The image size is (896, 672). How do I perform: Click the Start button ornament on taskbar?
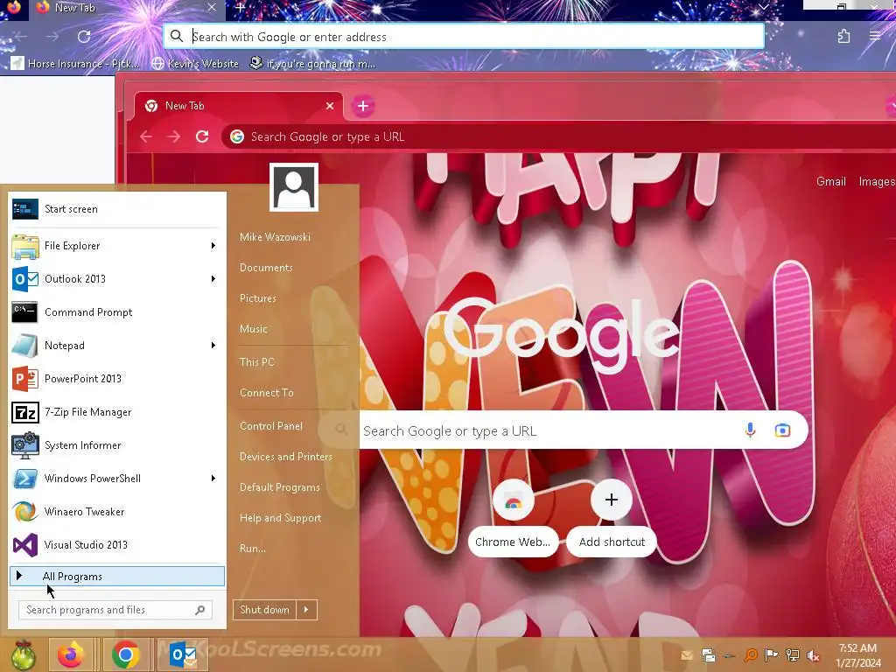pyautogui.click(x=22, y=654)
